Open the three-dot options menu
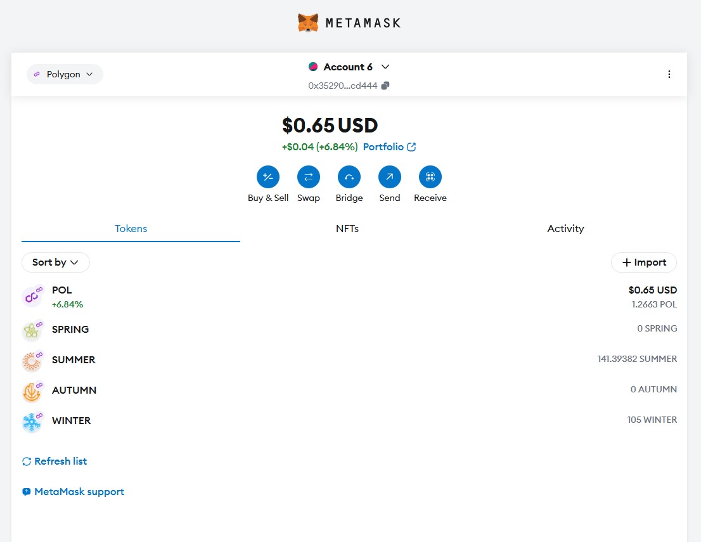This screenshot has width=701, height=542. tap(669, 74)
